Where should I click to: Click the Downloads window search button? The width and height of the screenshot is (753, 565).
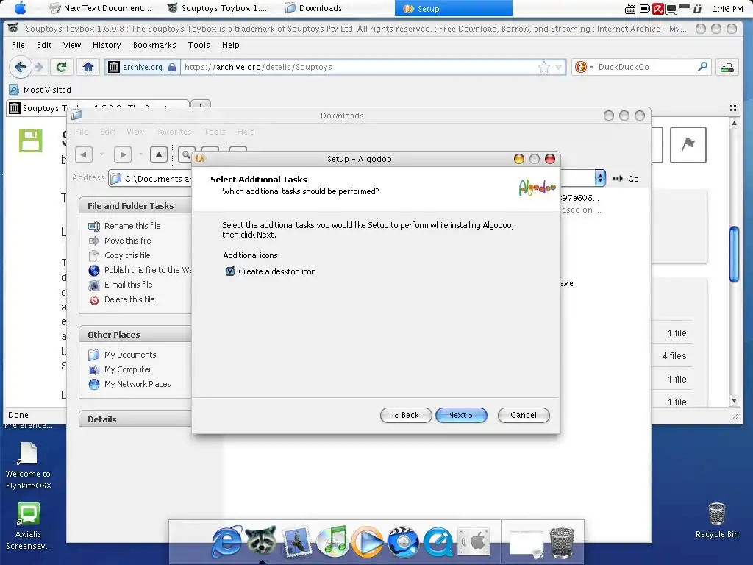click(x=185, y=154)
